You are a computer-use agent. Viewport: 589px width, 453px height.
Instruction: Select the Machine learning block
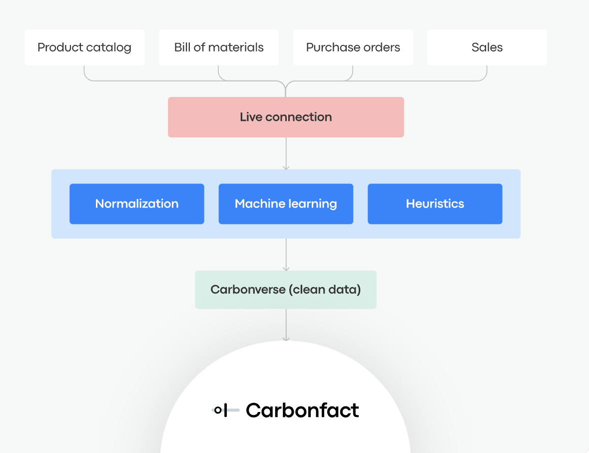(286, 204)
